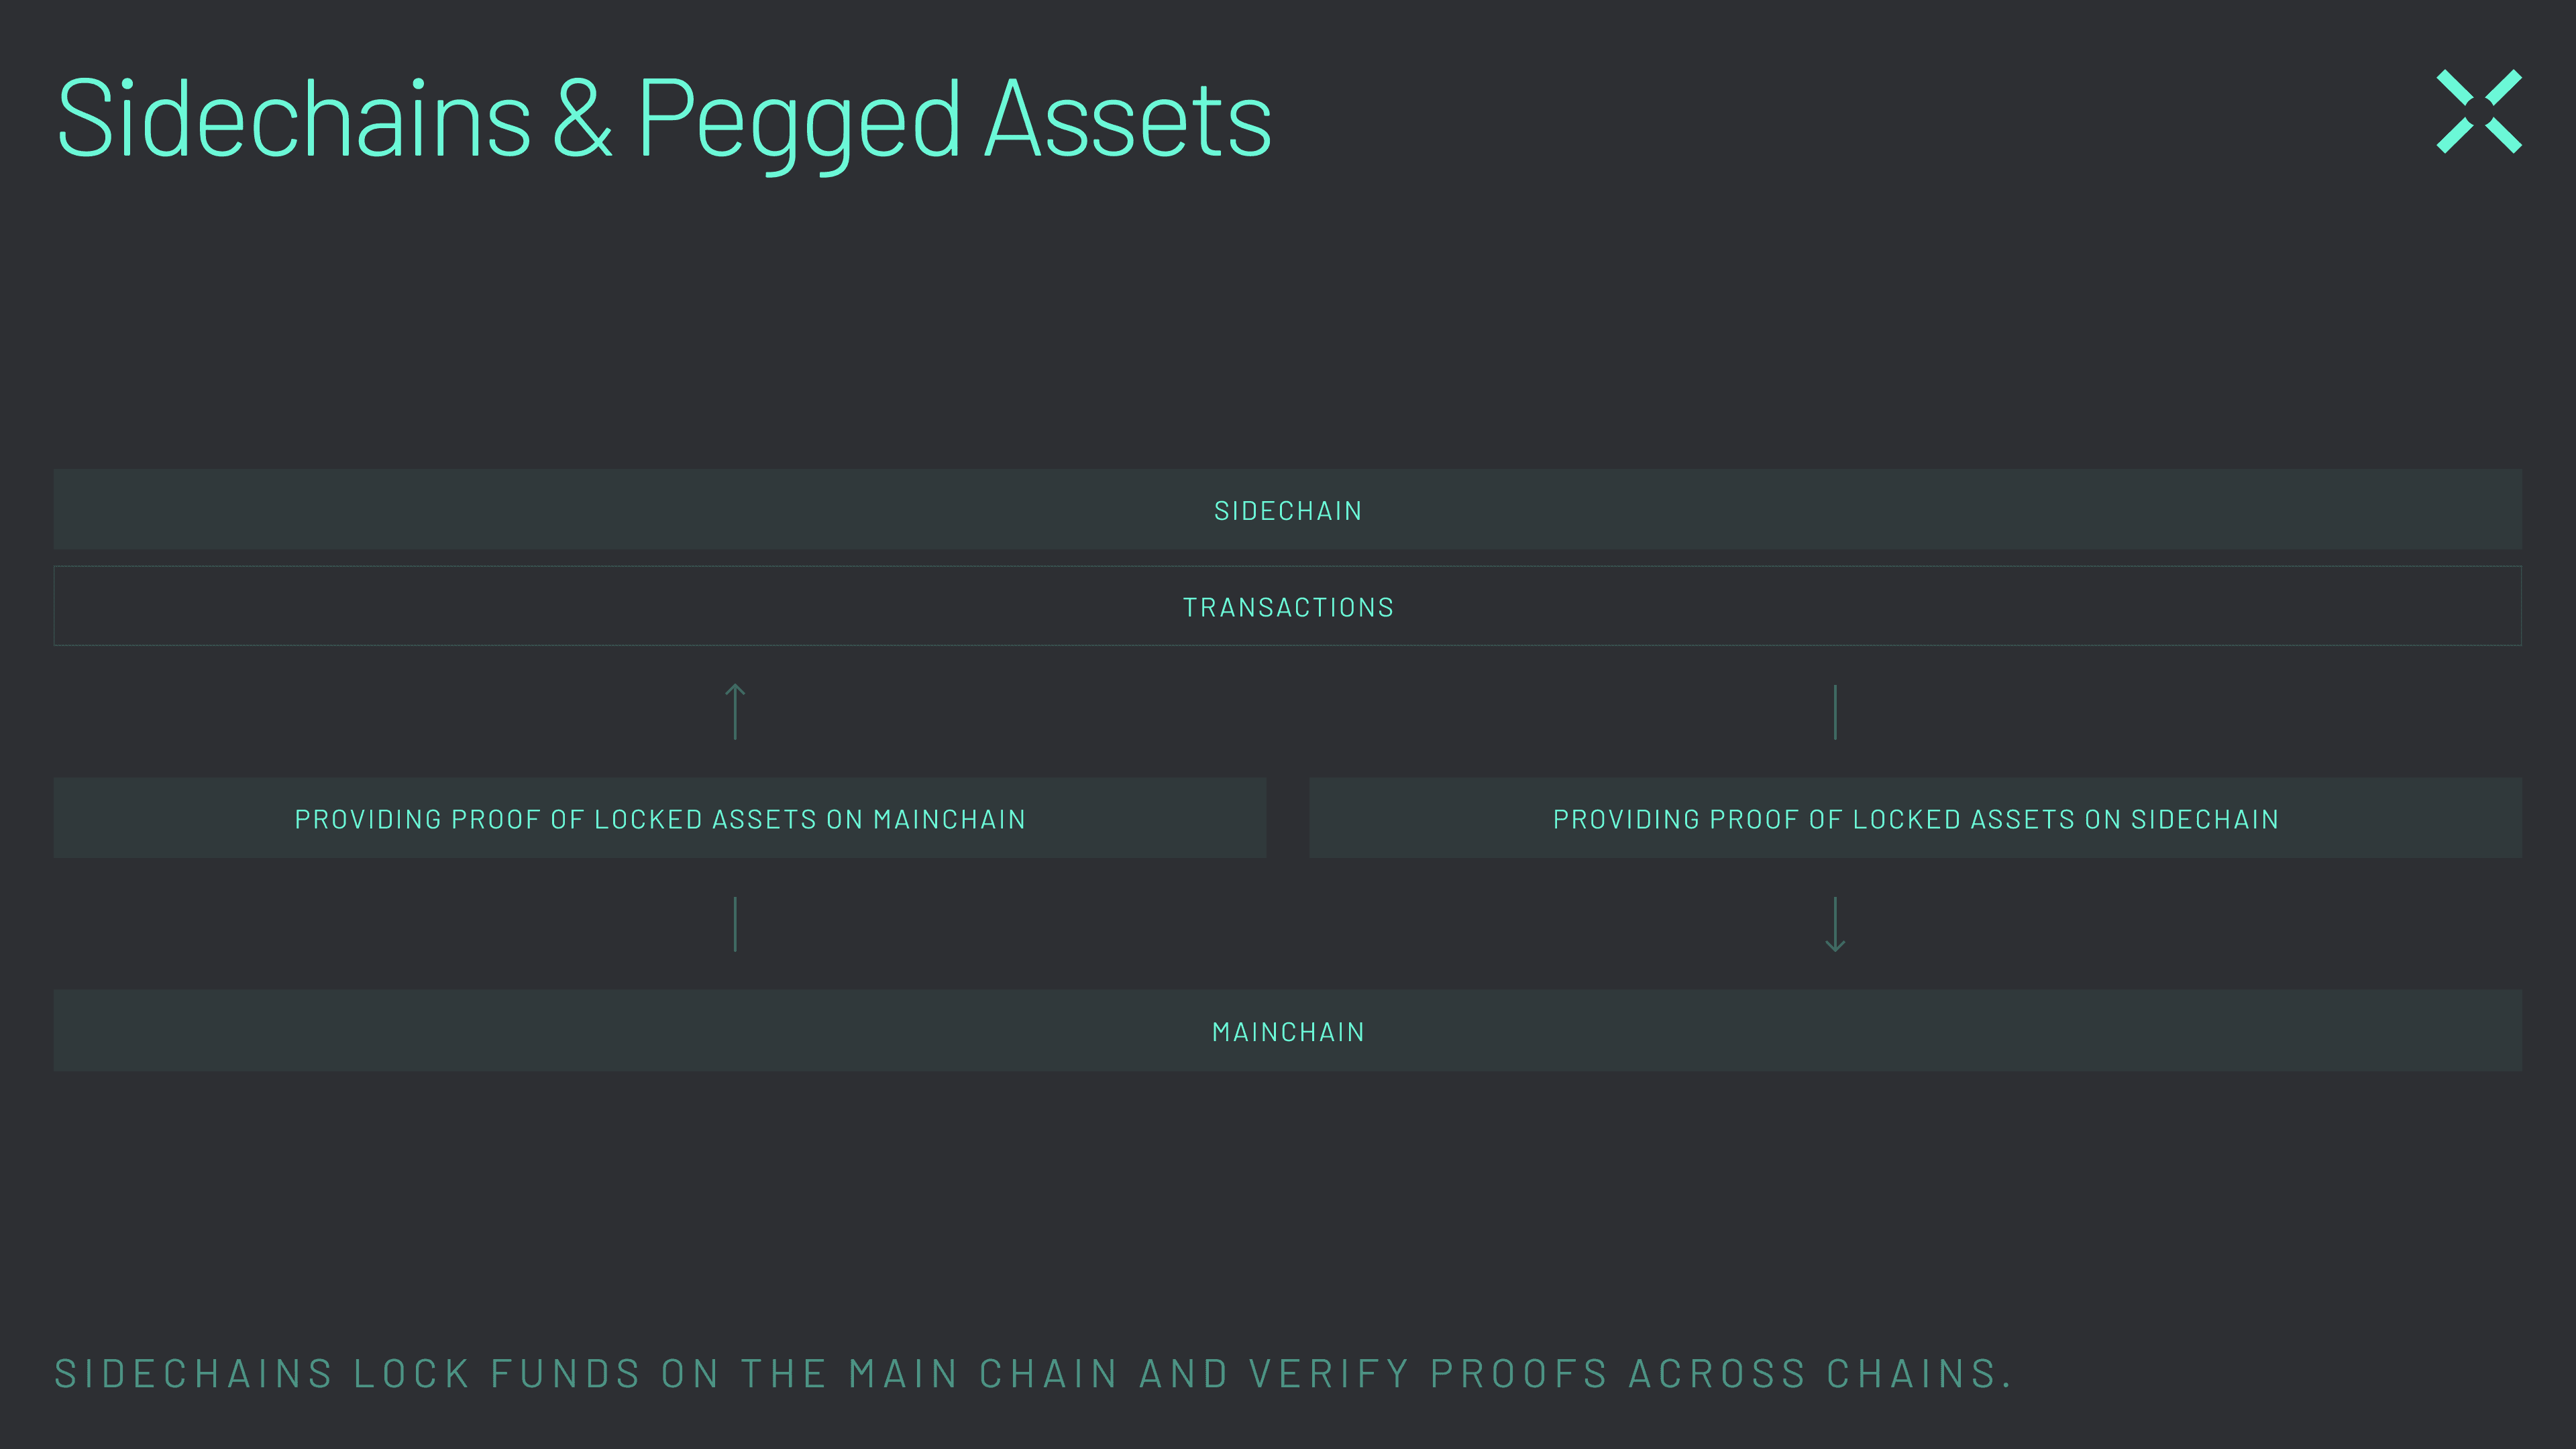Click the vertical connector line above Mainchain on the left

tap(735, 924)
